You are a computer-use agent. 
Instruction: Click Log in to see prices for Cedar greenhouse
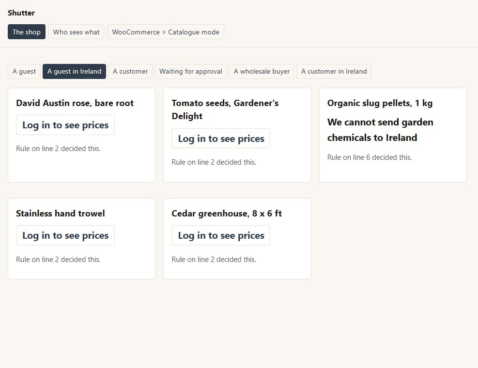(221, 235)
